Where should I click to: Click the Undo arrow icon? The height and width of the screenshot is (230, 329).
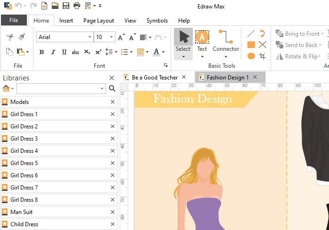[18, 6]
